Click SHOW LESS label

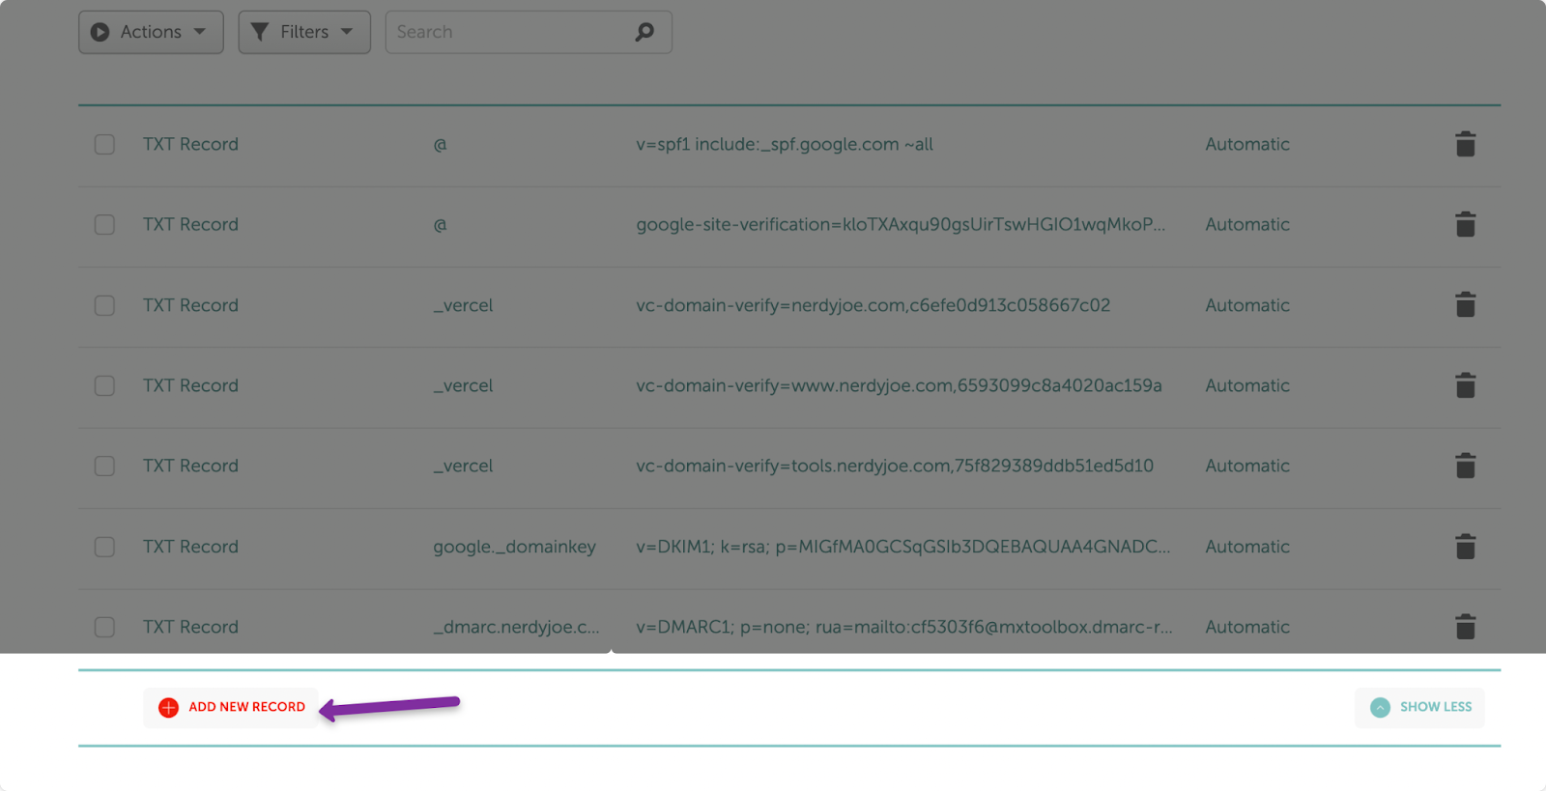[x=1436, y=707]
